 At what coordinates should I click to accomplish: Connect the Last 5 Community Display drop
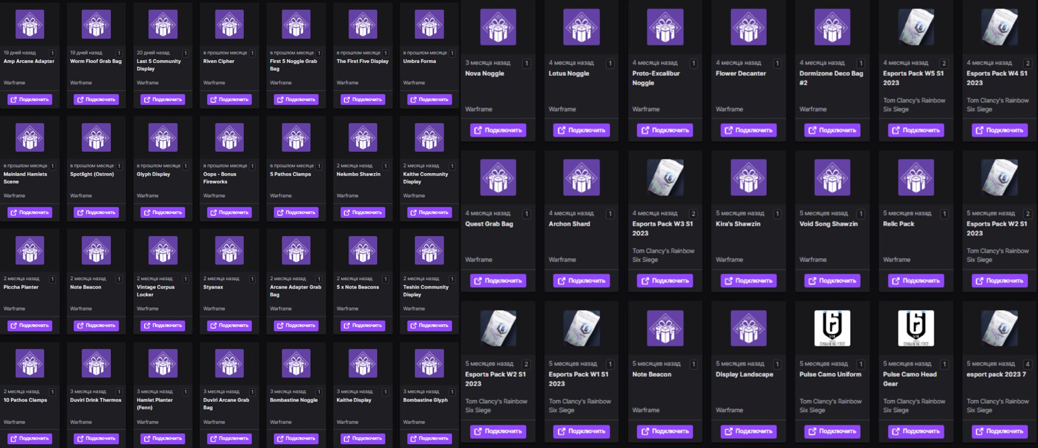tap(163, 100)
